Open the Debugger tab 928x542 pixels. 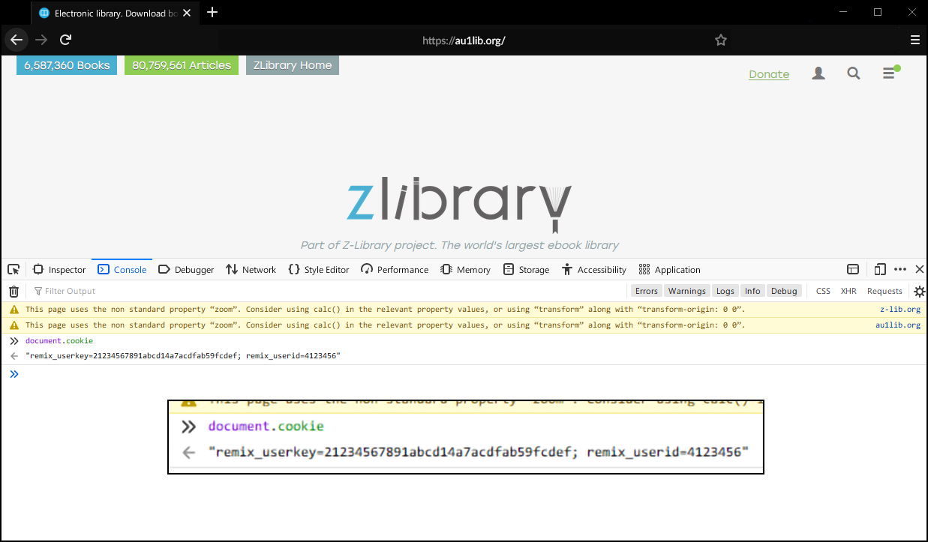(187, 269)
